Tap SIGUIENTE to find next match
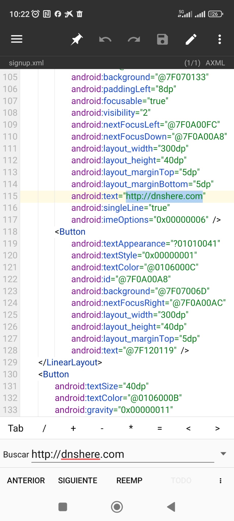Screen dimensions: 234x521 click(77, 481)
